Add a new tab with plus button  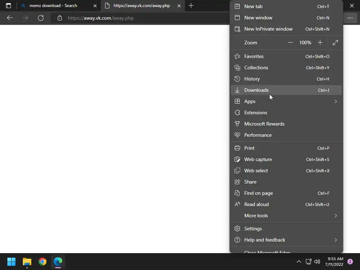point(191,6)
